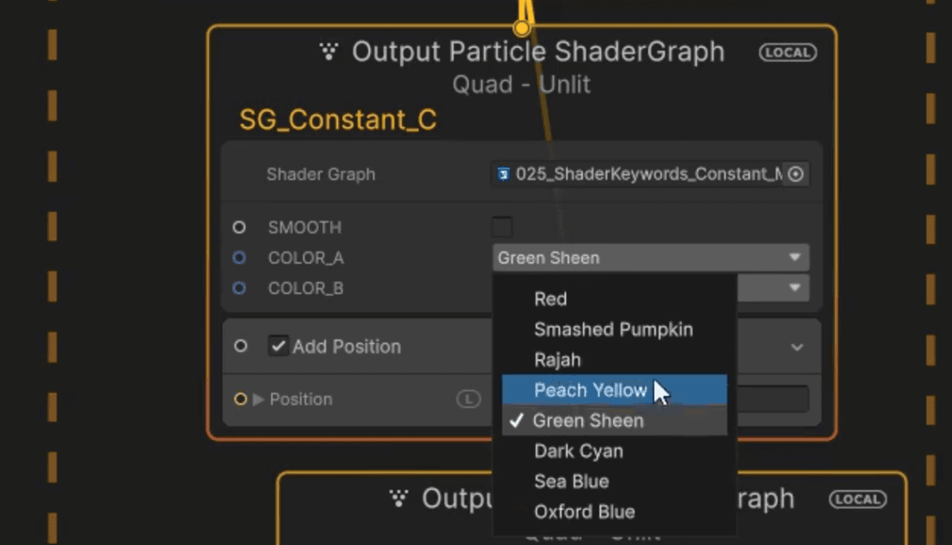The width and height of the screenshot is (952, 545).
Task: Pick the Dark Cyan color option
Action: coord(578,451)
